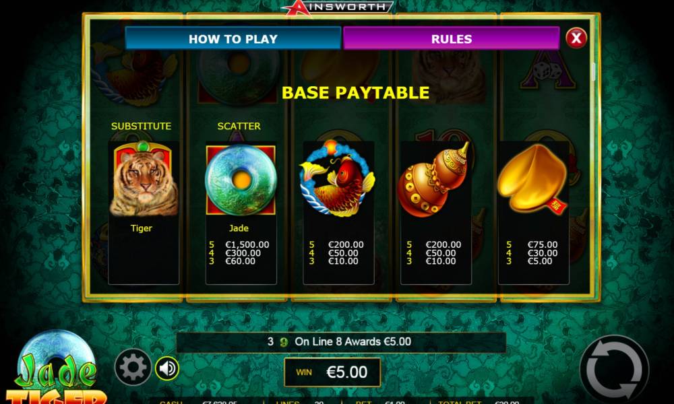Switch to the HOW TO PLAY tab
Screen dimensions: 674x404
(x=233, y=38)
